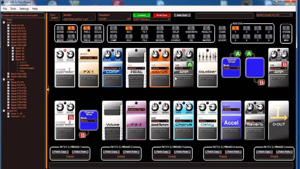Click the FEEDBACK knob on the Delay pedal

[213, 106]
